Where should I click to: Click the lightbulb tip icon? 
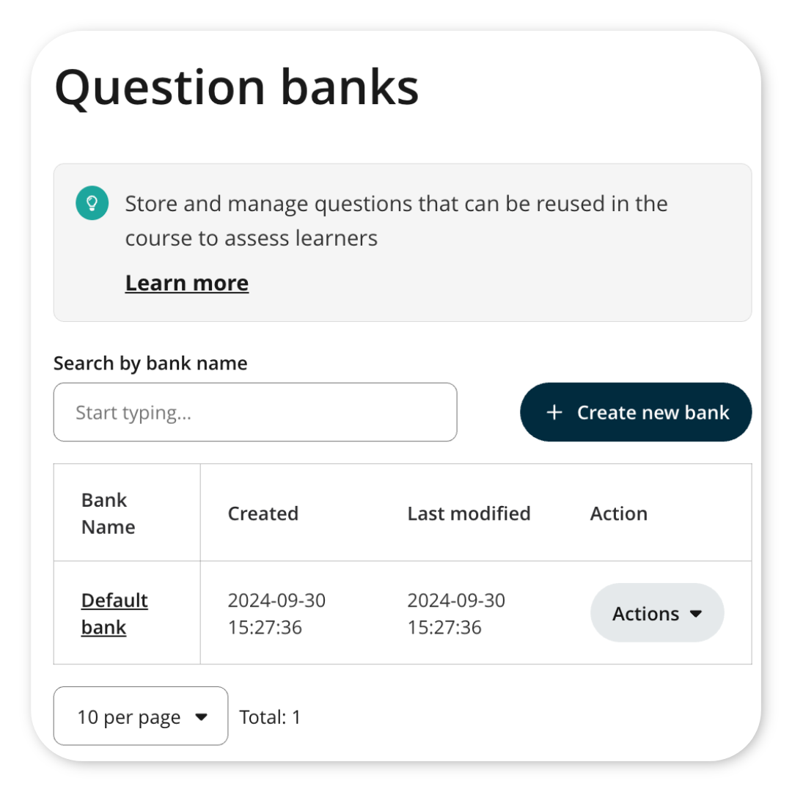coord(92,203)
